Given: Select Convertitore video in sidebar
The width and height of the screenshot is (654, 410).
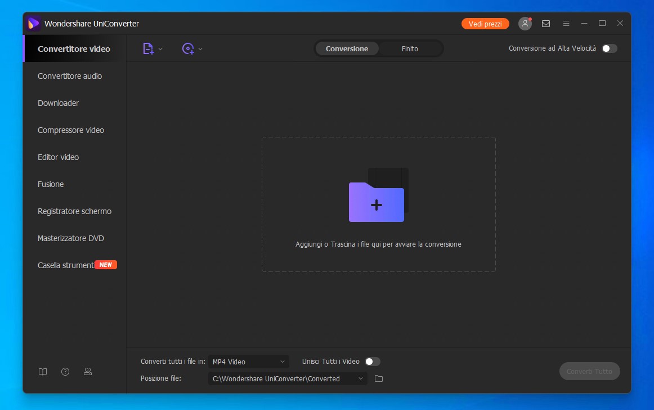Looking at the screenshot, I should (74, 49).
